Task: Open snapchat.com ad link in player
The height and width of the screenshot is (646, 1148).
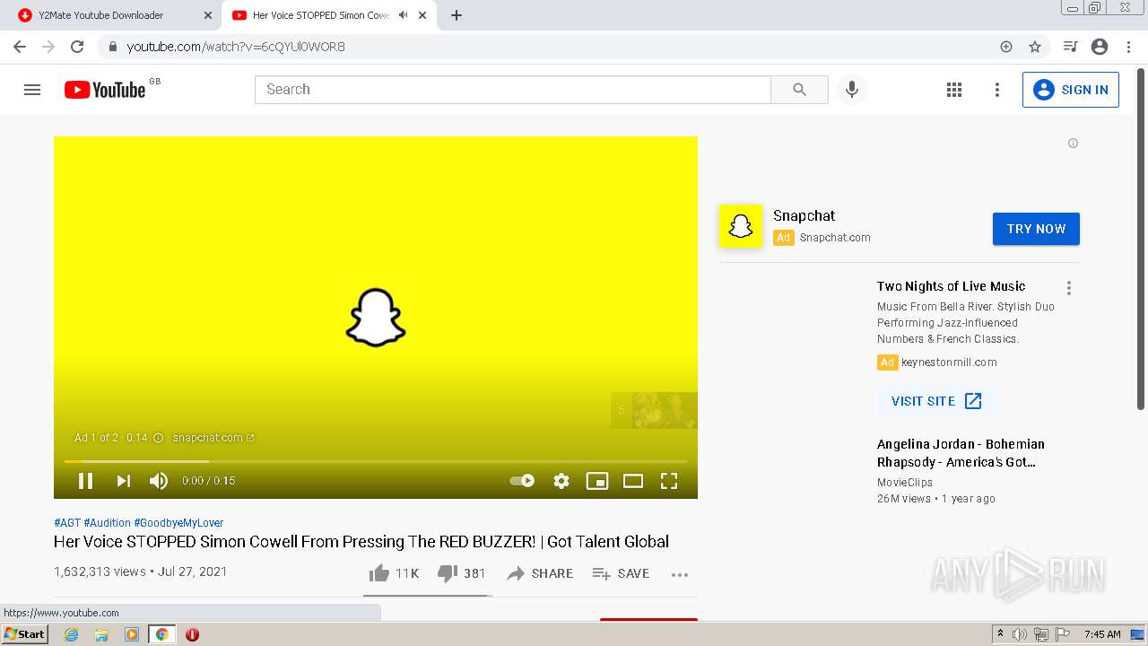Action: [x=213, y=438]
